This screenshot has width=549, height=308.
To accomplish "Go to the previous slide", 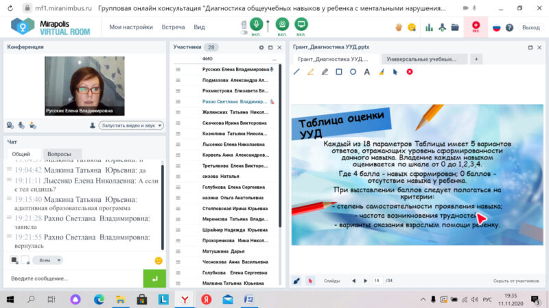I will pyautogui.click(x=353, y=281).
